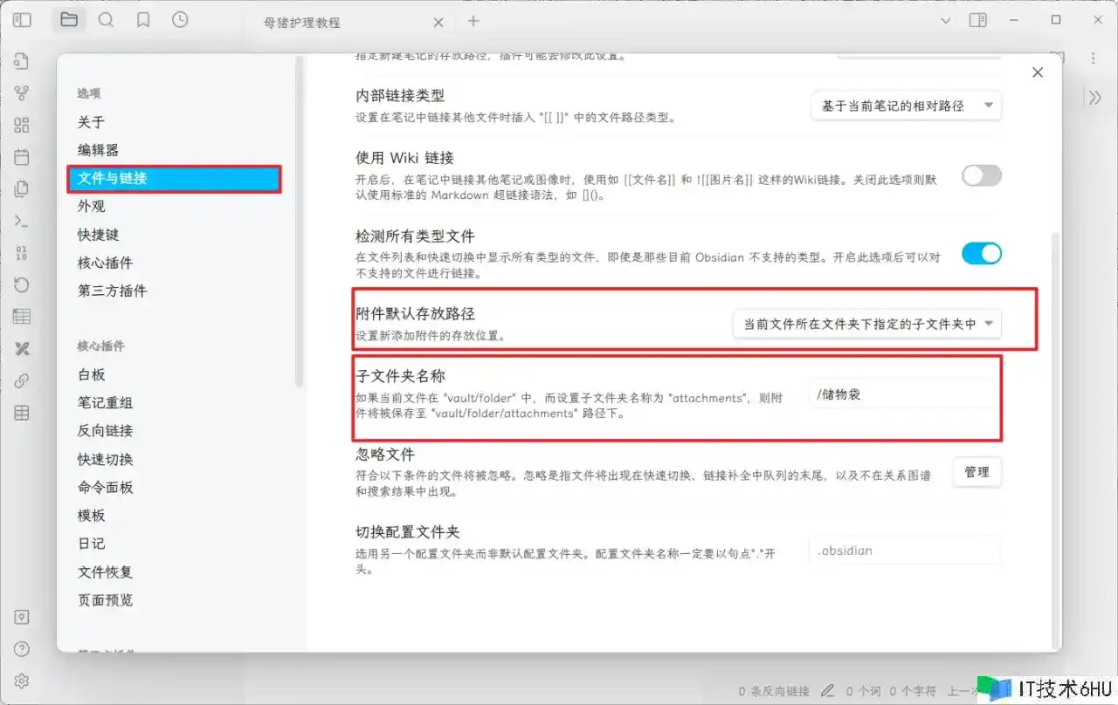Click the binary 01 10 ribbon icon
Image resolution: width=1118 pixels, height=705 pixels.
pyautogui.click(x=22, y=253)
